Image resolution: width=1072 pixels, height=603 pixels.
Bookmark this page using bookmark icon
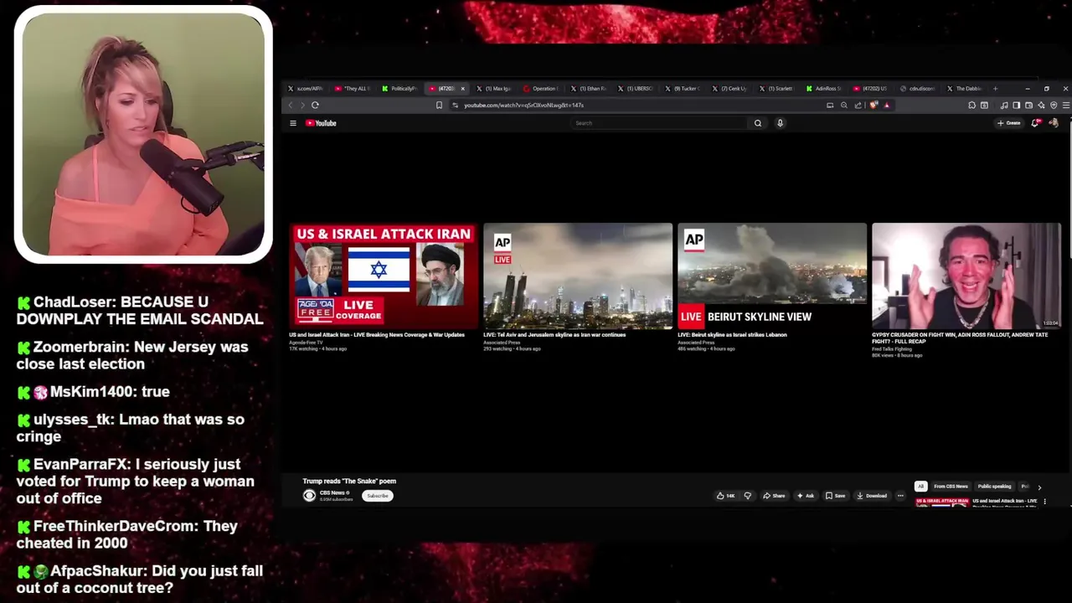coord(439,105)
